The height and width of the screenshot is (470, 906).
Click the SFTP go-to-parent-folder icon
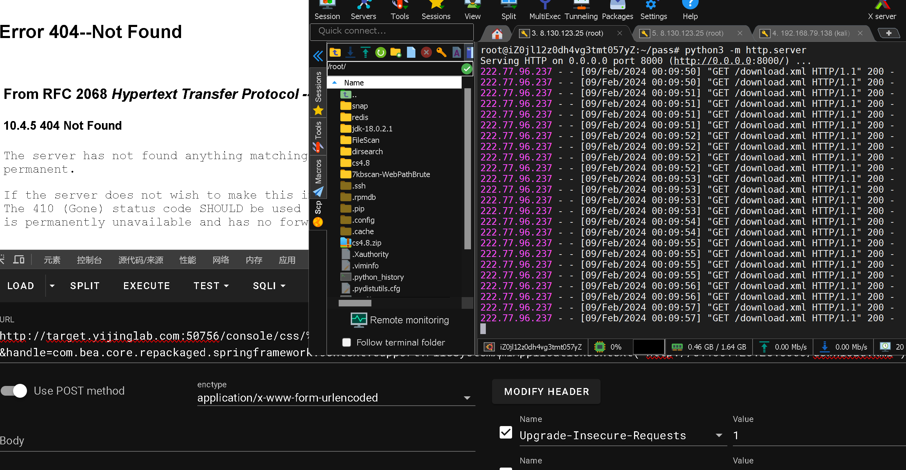point(335,53)
